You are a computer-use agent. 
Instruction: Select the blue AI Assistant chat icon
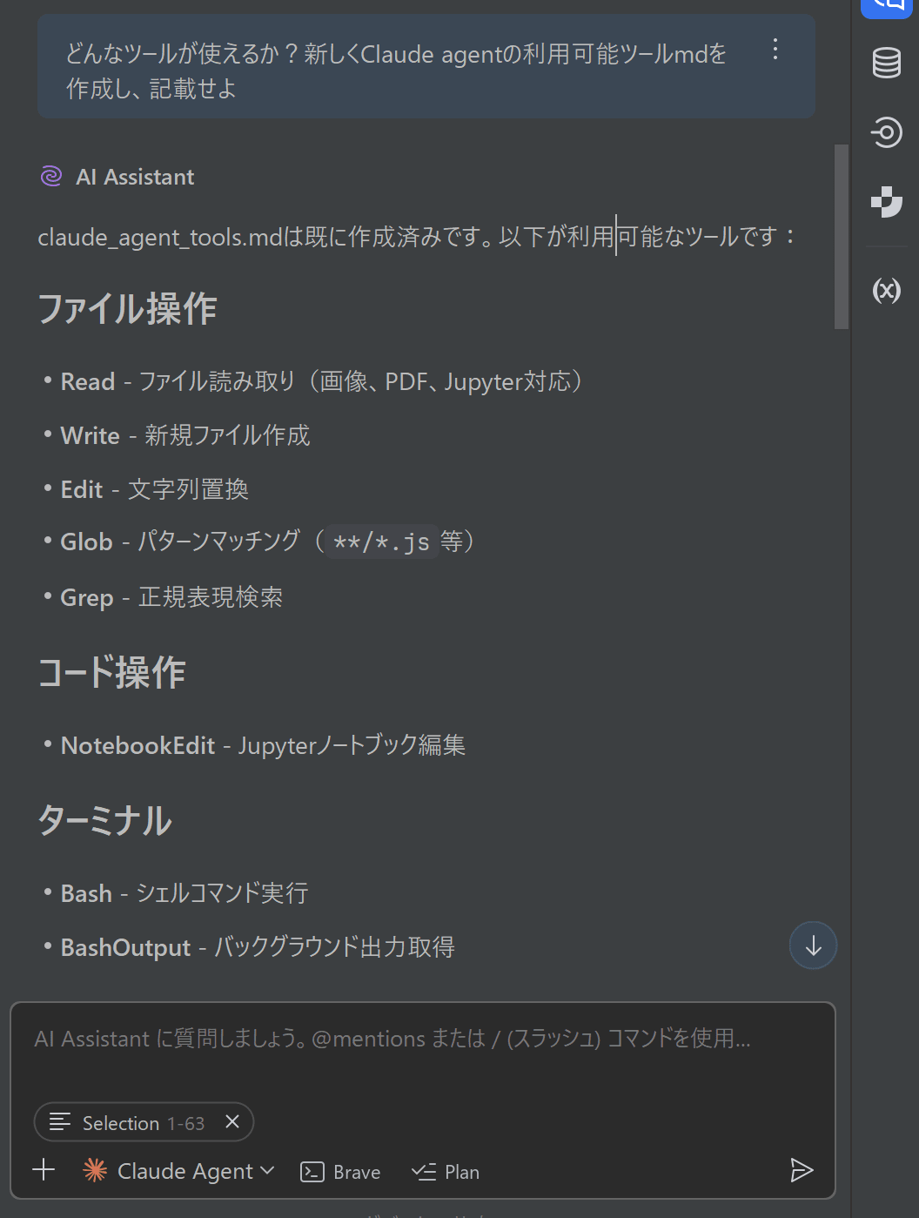point(886,9)
